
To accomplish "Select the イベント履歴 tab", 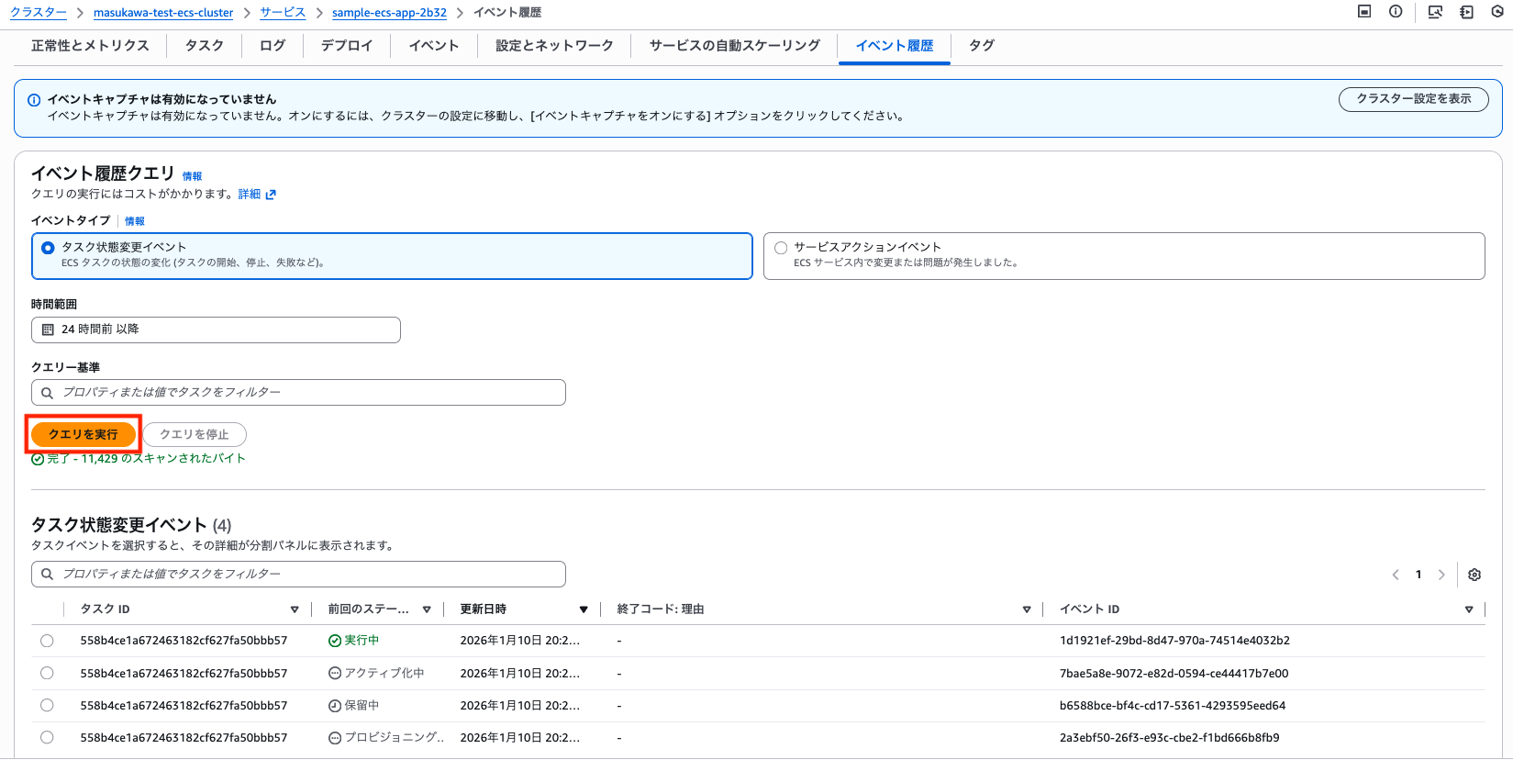I will 894,46.
